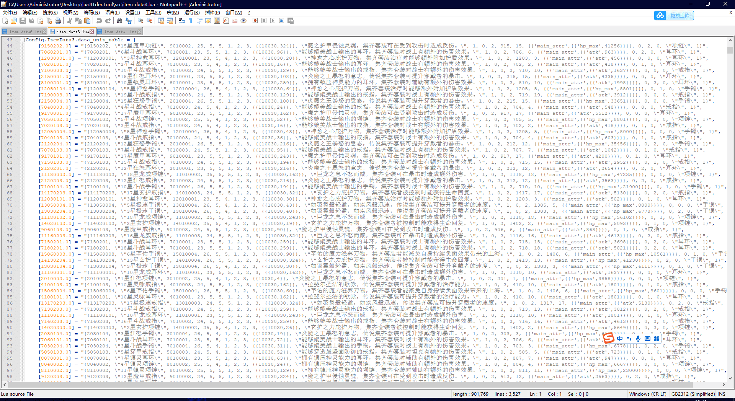Image resolution: width=735 pixels, height=401 pixels.
Task: Open the 搜索(S) menu
Action: 50,13
